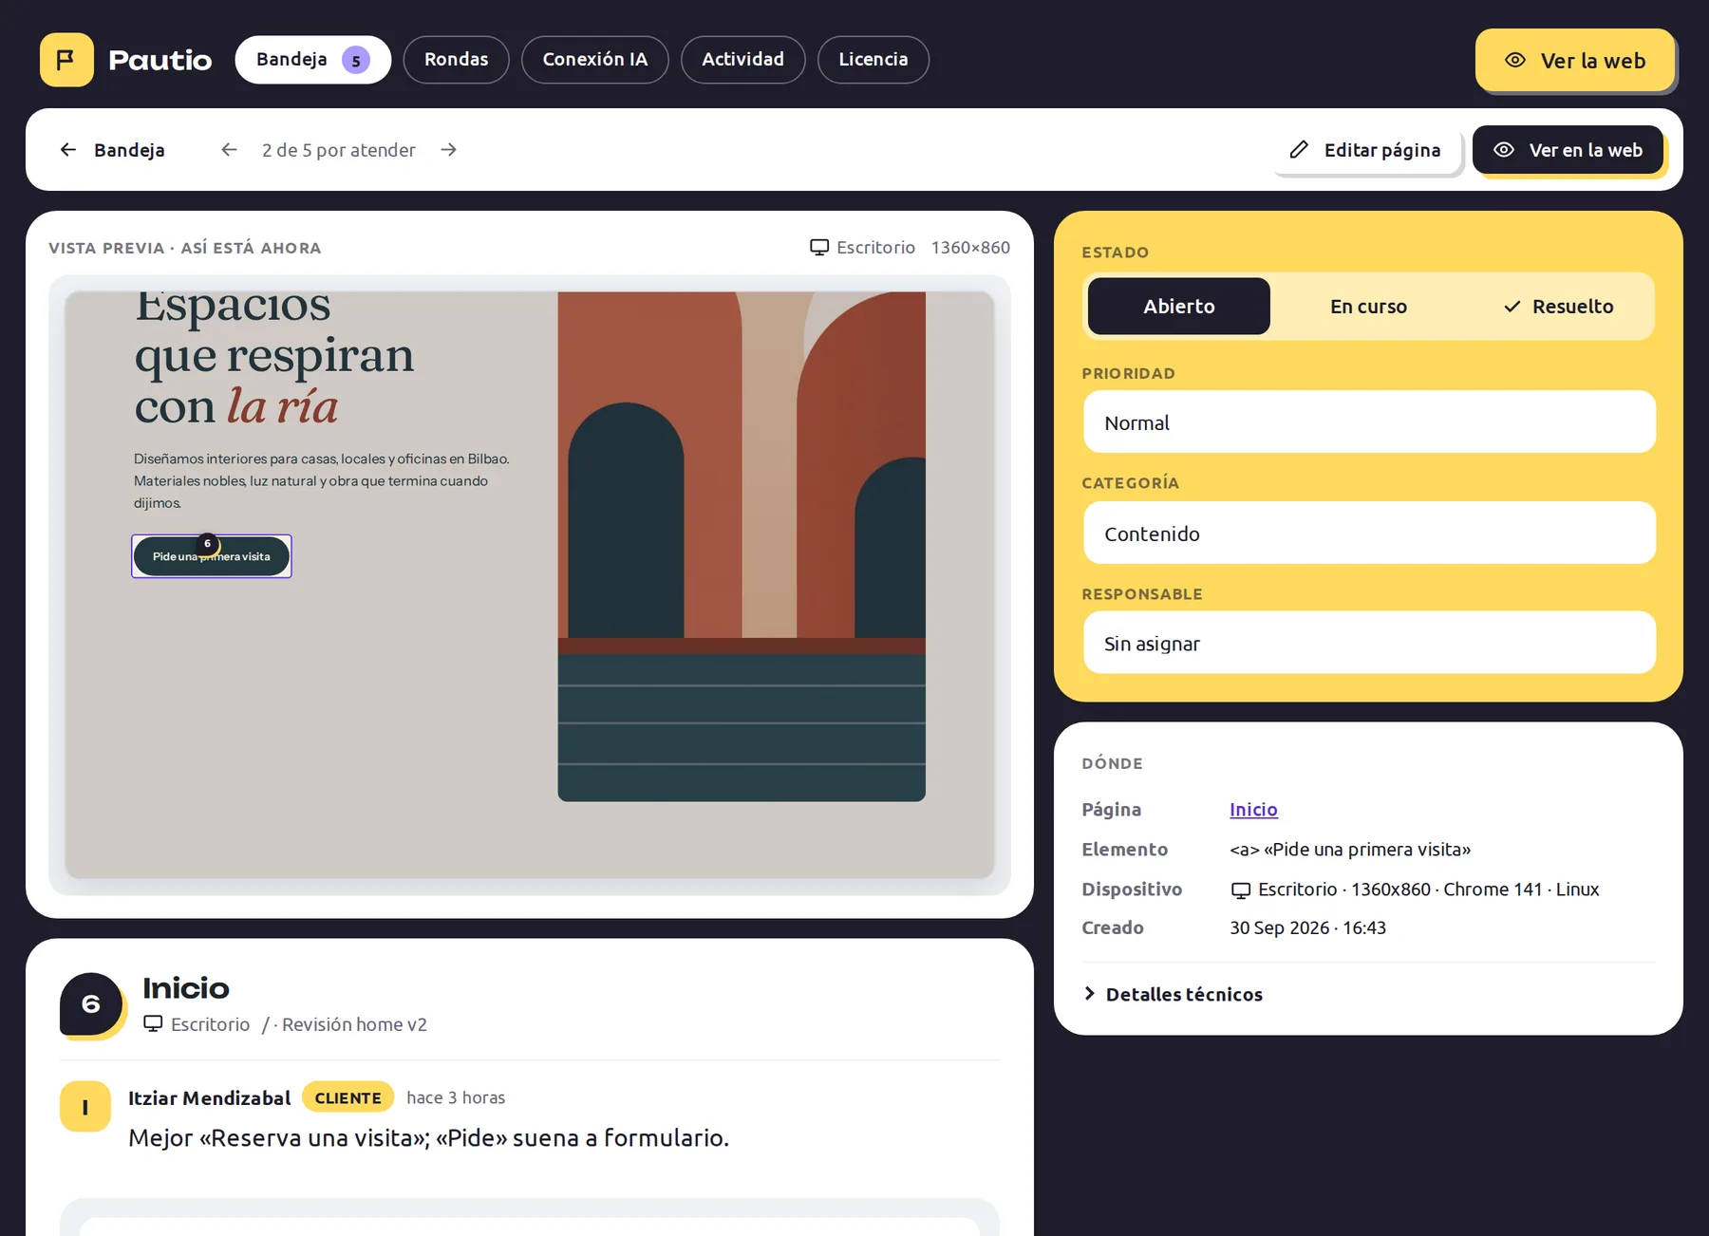Click the Pautio brand name
Viewport: 1709px width, 1236px height.
pos(160,60)
